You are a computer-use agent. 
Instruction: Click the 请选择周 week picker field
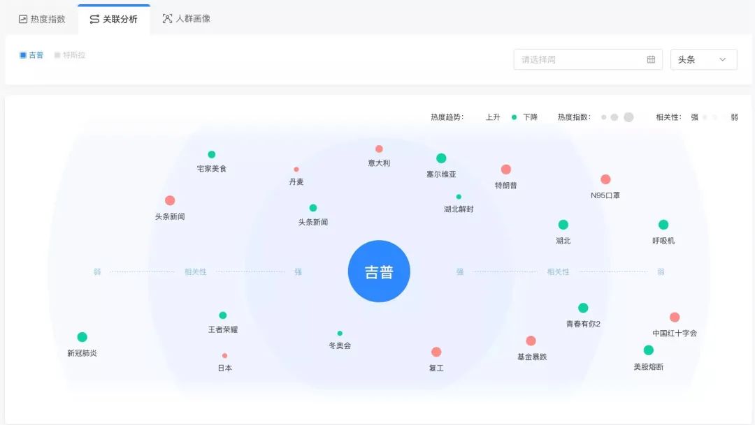588,59
